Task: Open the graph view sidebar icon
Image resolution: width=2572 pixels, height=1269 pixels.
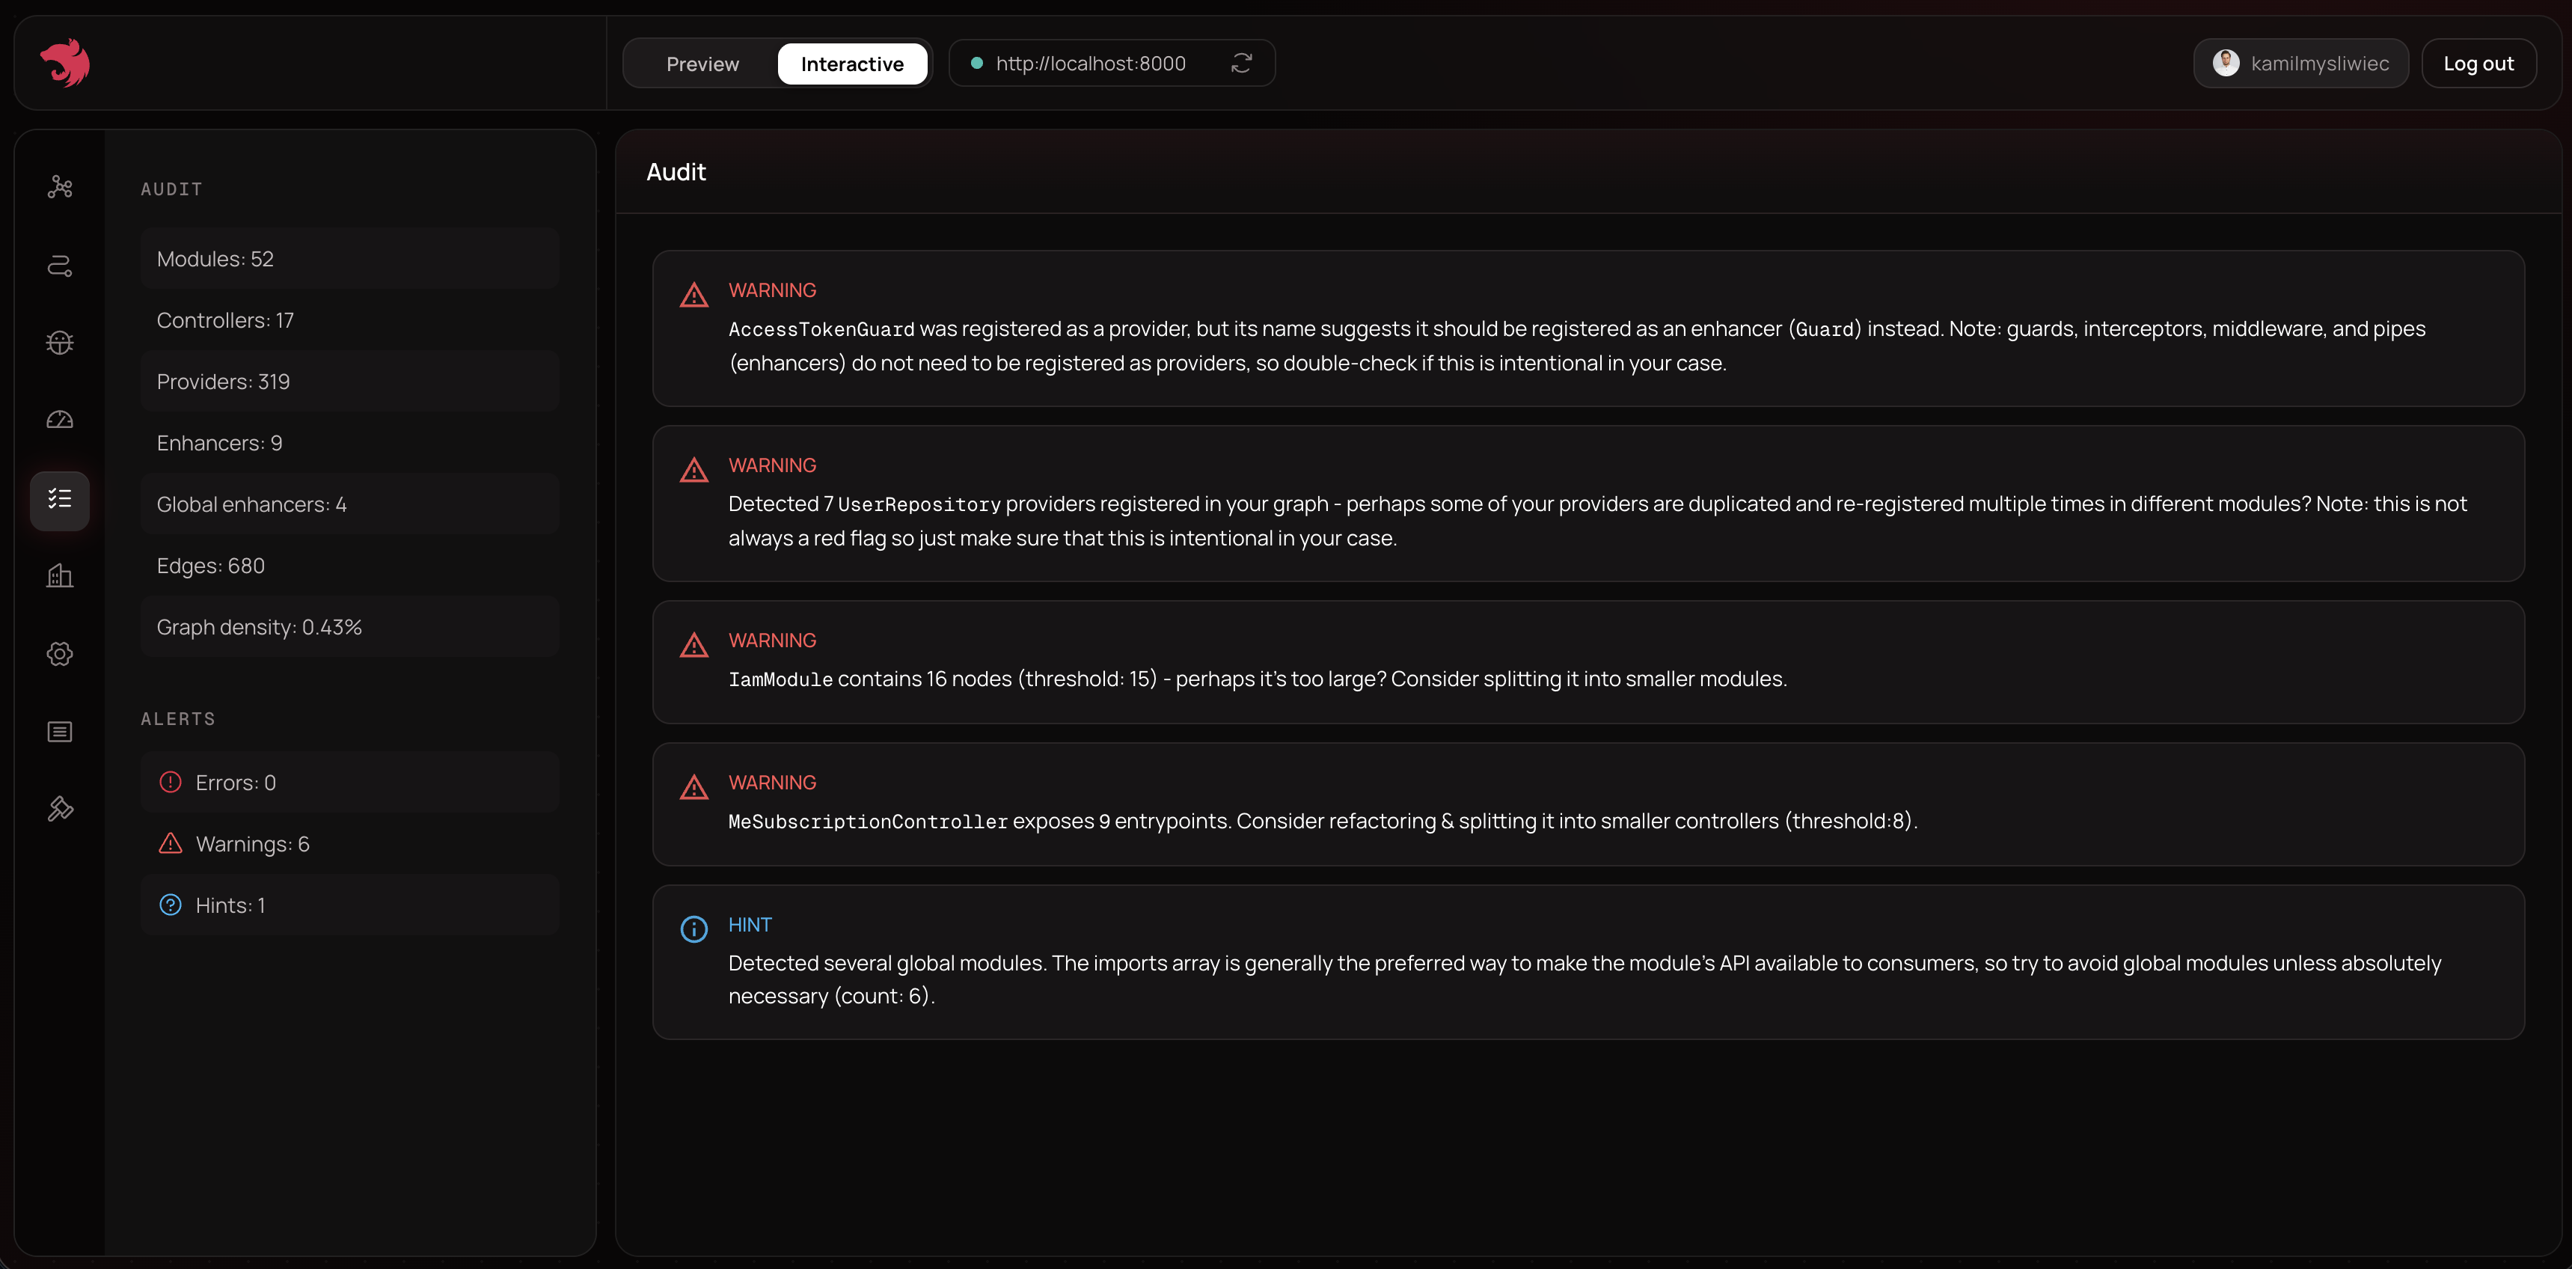Action: coord(60,187)
